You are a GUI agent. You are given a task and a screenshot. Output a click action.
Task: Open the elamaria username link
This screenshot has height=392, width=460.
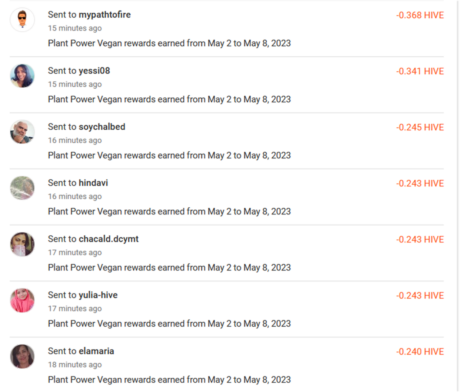[x=96, y=351]
